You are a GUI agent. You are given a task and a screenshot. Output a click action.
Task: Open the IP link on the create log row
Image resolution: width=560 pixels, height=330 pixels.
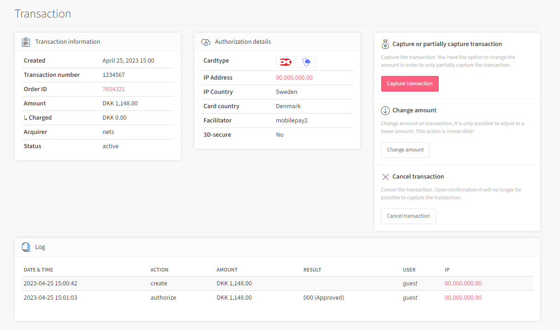click(x=463, y=283)
